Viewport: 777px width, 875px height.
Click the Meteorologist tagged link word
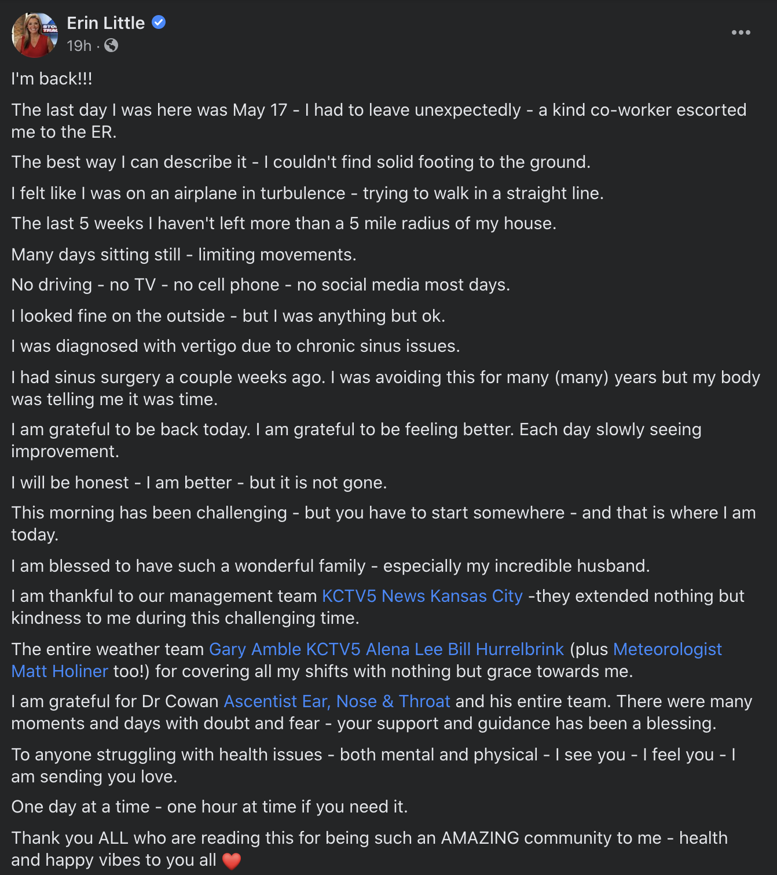point(668,649)
